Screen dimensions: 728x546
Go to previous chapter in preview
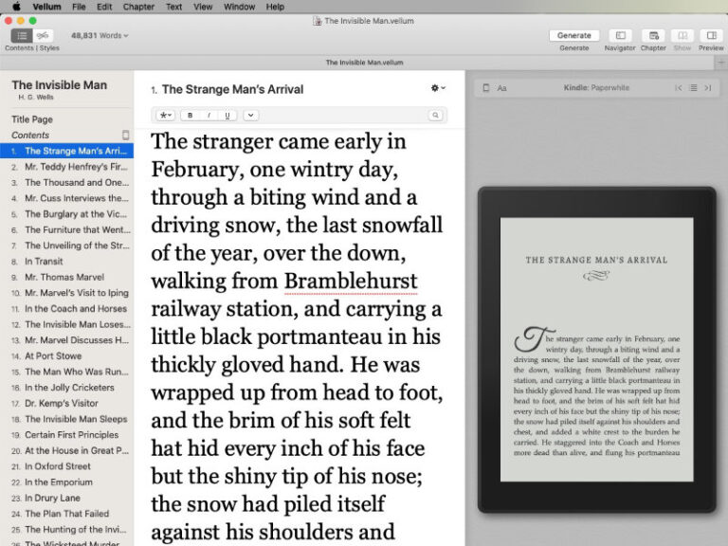tap(679, 88)
